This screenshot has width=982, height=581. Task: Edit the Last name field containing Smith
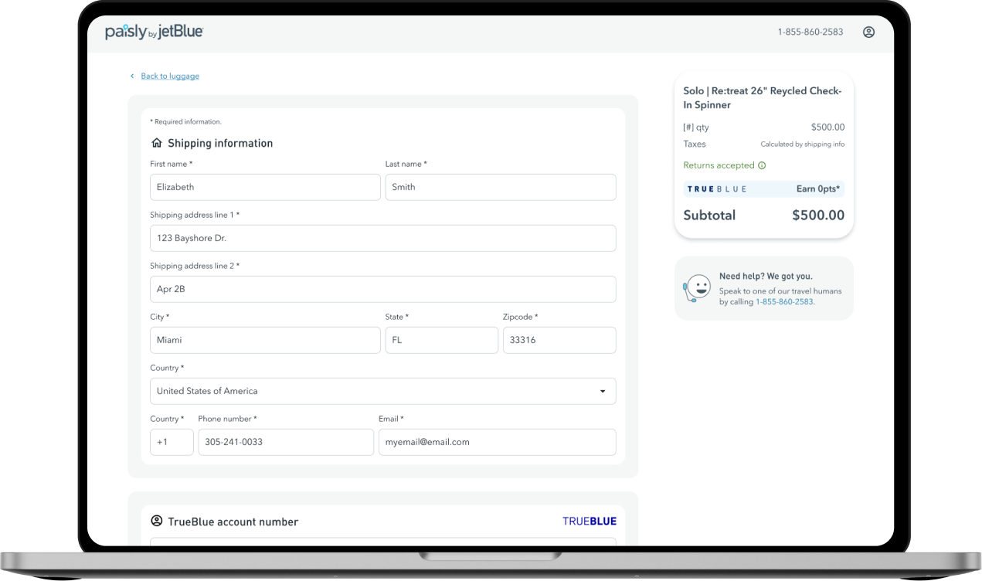click(501, 187)
